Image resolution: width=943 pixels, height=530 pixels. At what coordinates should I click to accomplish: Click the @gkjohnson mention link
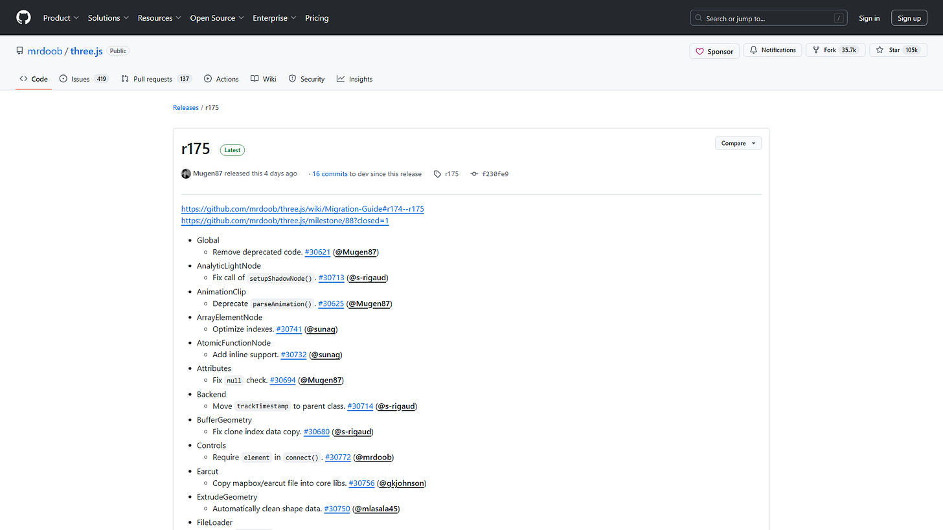pyautogui.click(x=402, y=483)
